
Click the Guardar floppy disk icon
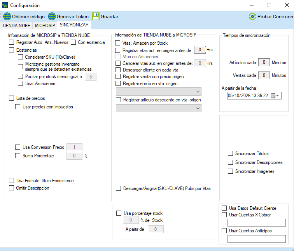pyautogui.click(x=96, y=16)
